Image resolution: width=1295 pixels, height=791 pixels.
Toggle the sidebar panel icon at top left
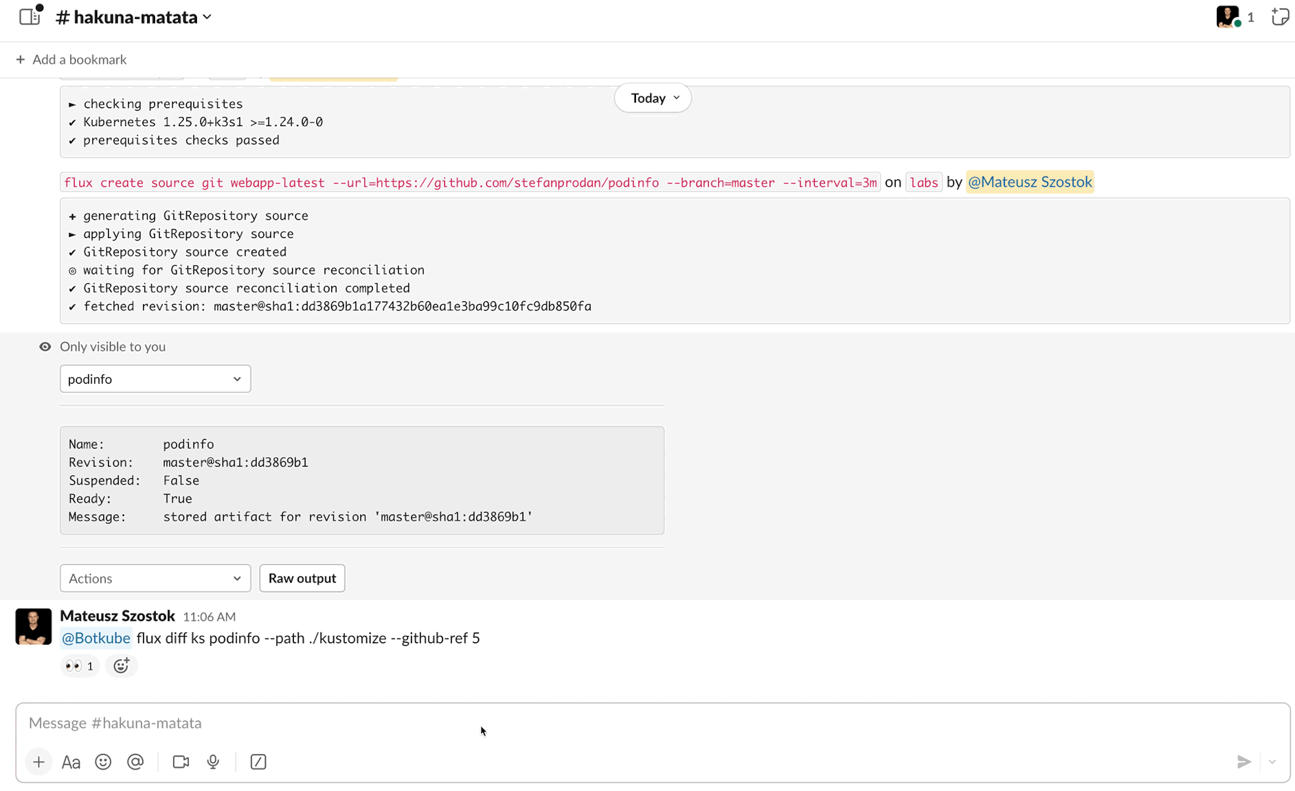[30, 16]
